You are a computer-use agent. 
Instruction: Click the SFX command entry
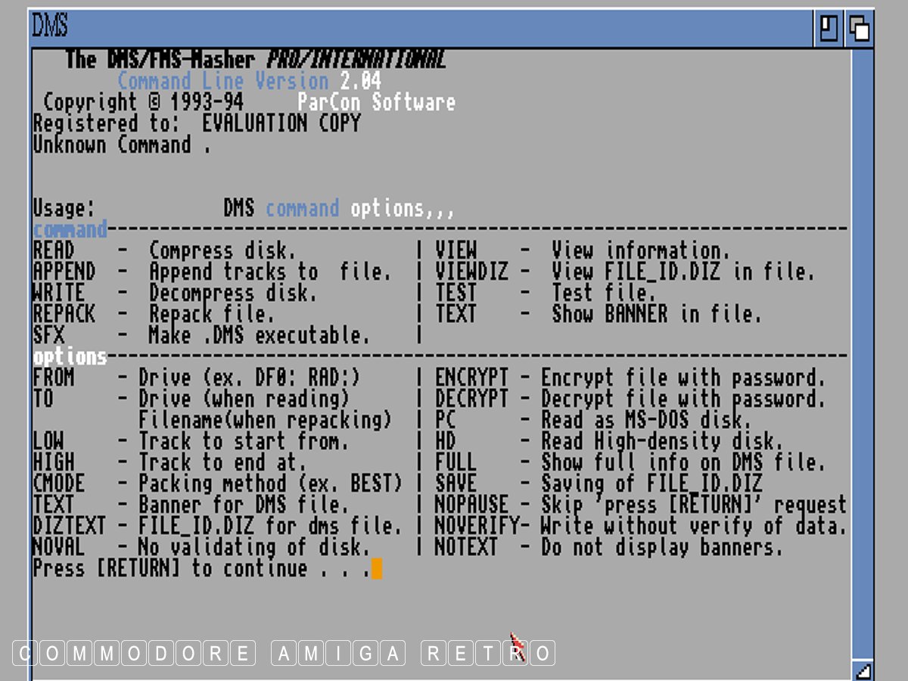coord(48,335)
